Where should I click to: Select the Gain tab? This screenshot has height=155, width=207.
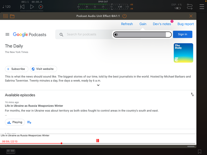pyautogui.click(x=143, y=24)
